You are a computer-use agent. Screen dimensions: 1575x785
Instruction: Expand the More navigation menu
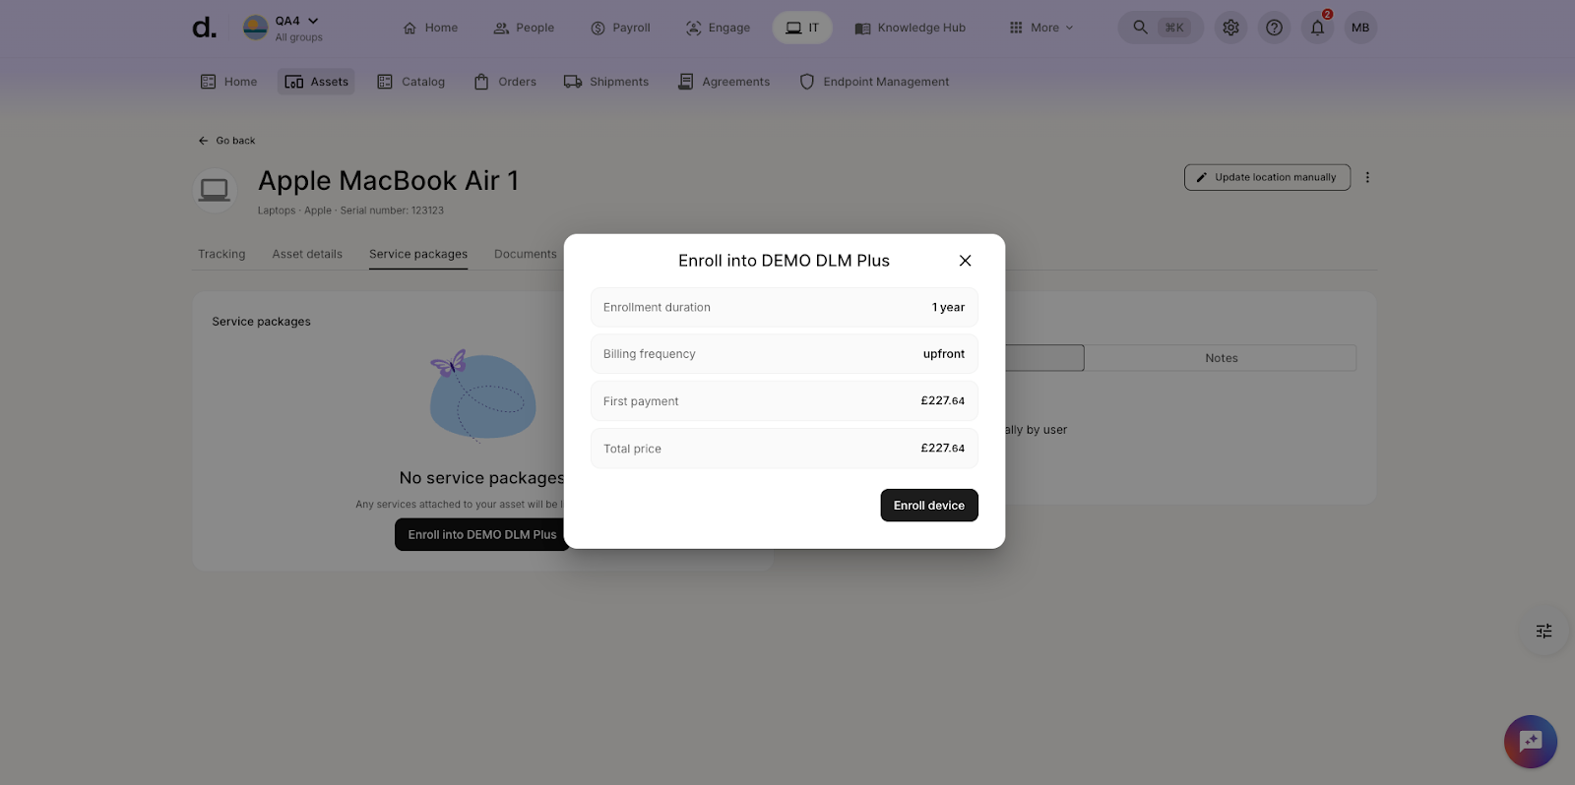pyautogui.click(x=1041, y=28)
